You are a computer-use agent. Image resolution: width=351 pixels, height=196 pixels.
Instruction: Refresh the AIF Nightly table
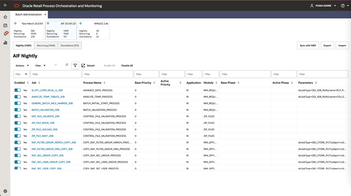[67, 65]
